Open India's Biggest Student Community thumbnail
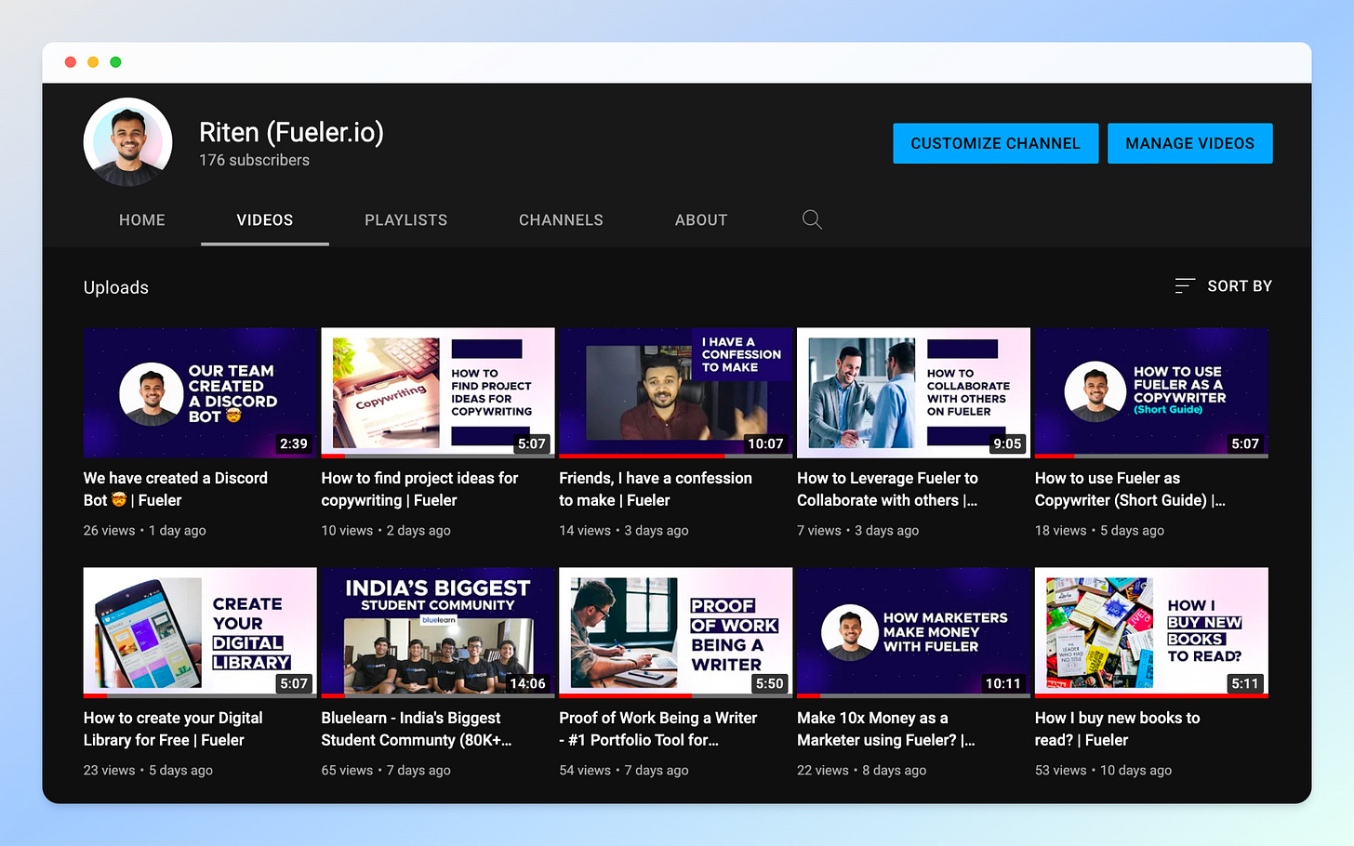 coord(438,632)
